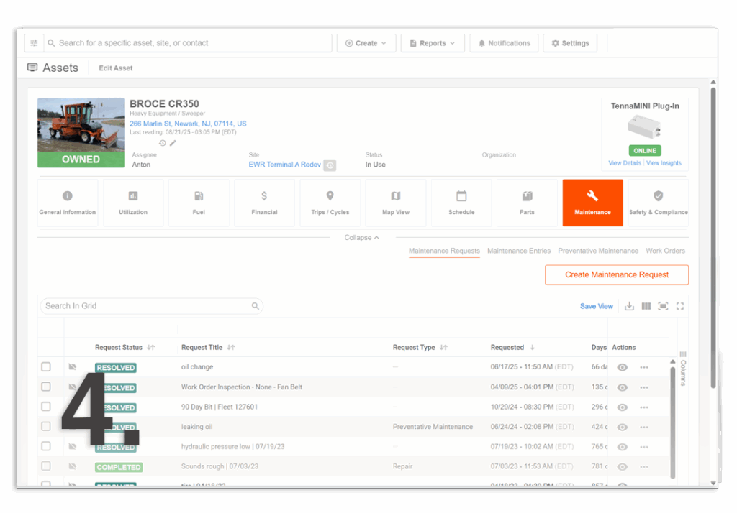Viewport: 737px width, 513px height.
Task: Open the Schedule section
Action: (461, 203)
